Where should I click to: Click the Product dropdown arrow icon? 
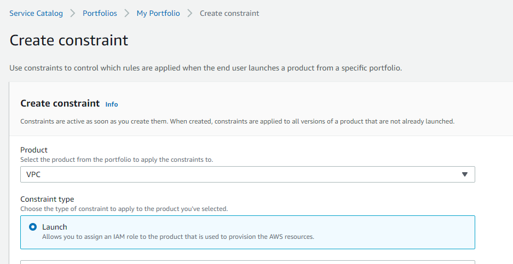pos(465,174)
